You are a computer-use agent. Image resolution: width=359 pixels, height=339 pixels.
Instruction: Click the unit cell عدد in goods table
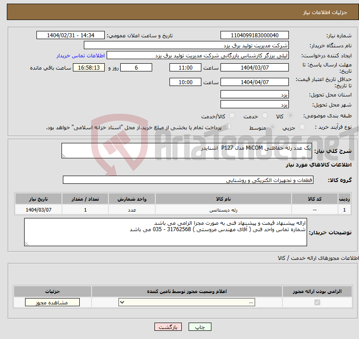coord(132,210)
